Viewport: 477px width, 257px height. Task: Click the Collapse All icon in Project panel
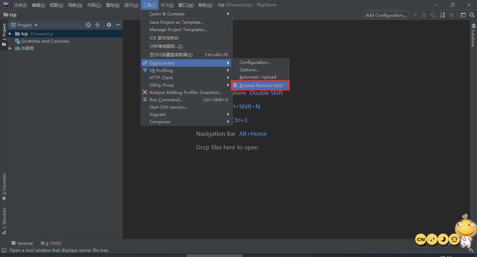click(x=97, y=25)
